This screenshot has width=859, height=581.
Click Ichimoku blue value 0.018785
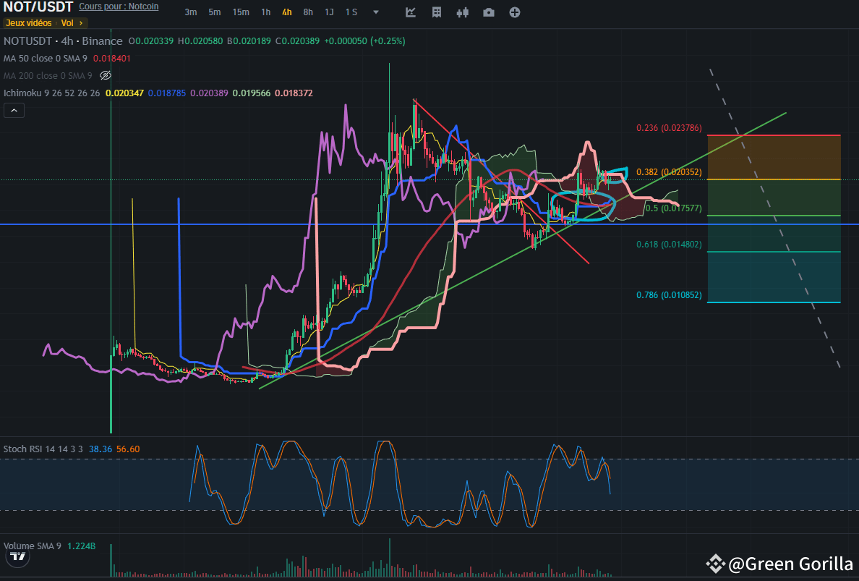point(166,93)
